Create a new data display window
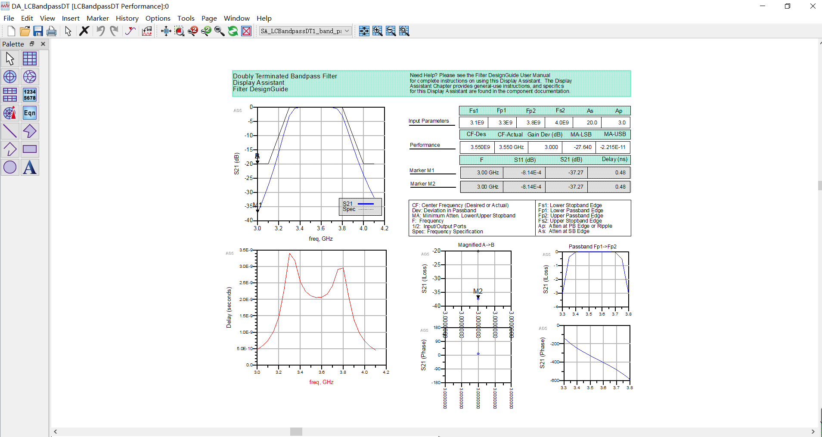The image size is (822, 437). click(11, 31)
